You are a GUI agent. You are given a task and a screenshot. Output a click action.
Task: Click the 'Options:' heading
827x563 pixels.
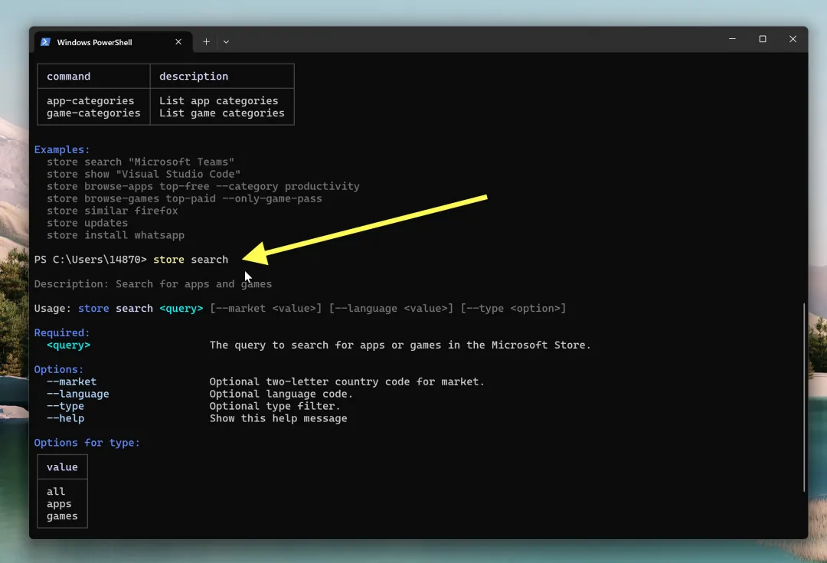tap(58, 369)
